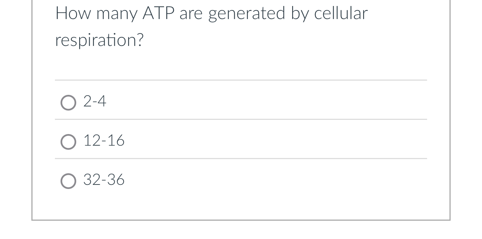Click the divider line below the question

pyautogui.click(x=241, y=80)
